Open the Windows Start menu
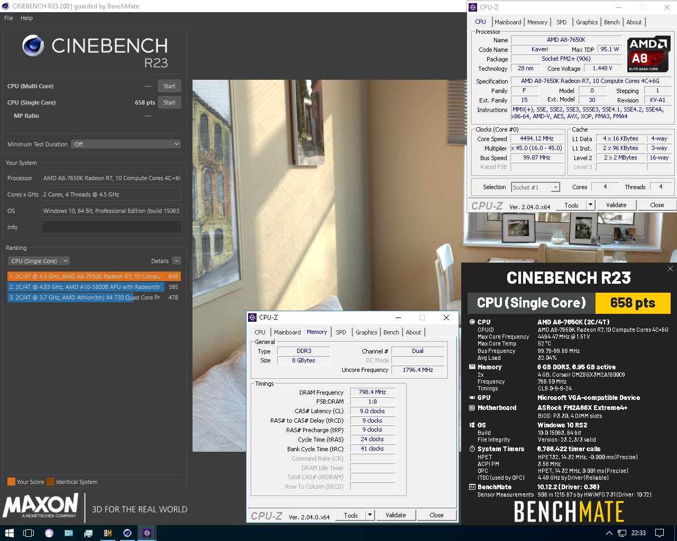Screen dimensions: 677x541 [9, 533]
